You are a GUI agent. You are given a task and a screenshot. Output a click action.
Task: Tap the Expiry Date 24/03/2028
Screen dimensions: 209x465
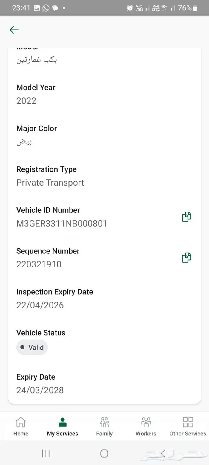[40, 390]
